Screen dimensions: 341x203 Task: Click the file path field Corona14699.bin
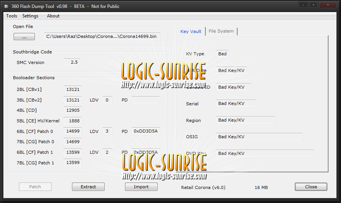point(102,36)
